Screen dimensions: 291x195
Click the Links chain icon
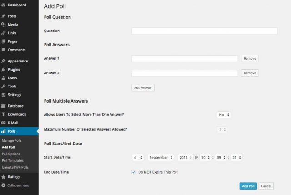pyautogui.click(x=3, y=33)
